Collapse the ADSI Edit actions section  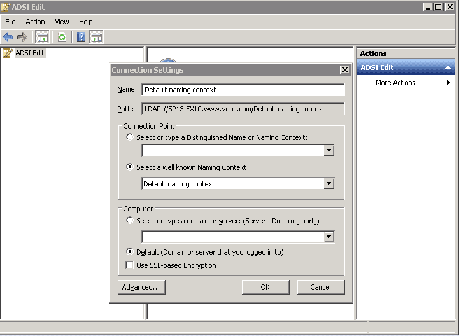448,67
